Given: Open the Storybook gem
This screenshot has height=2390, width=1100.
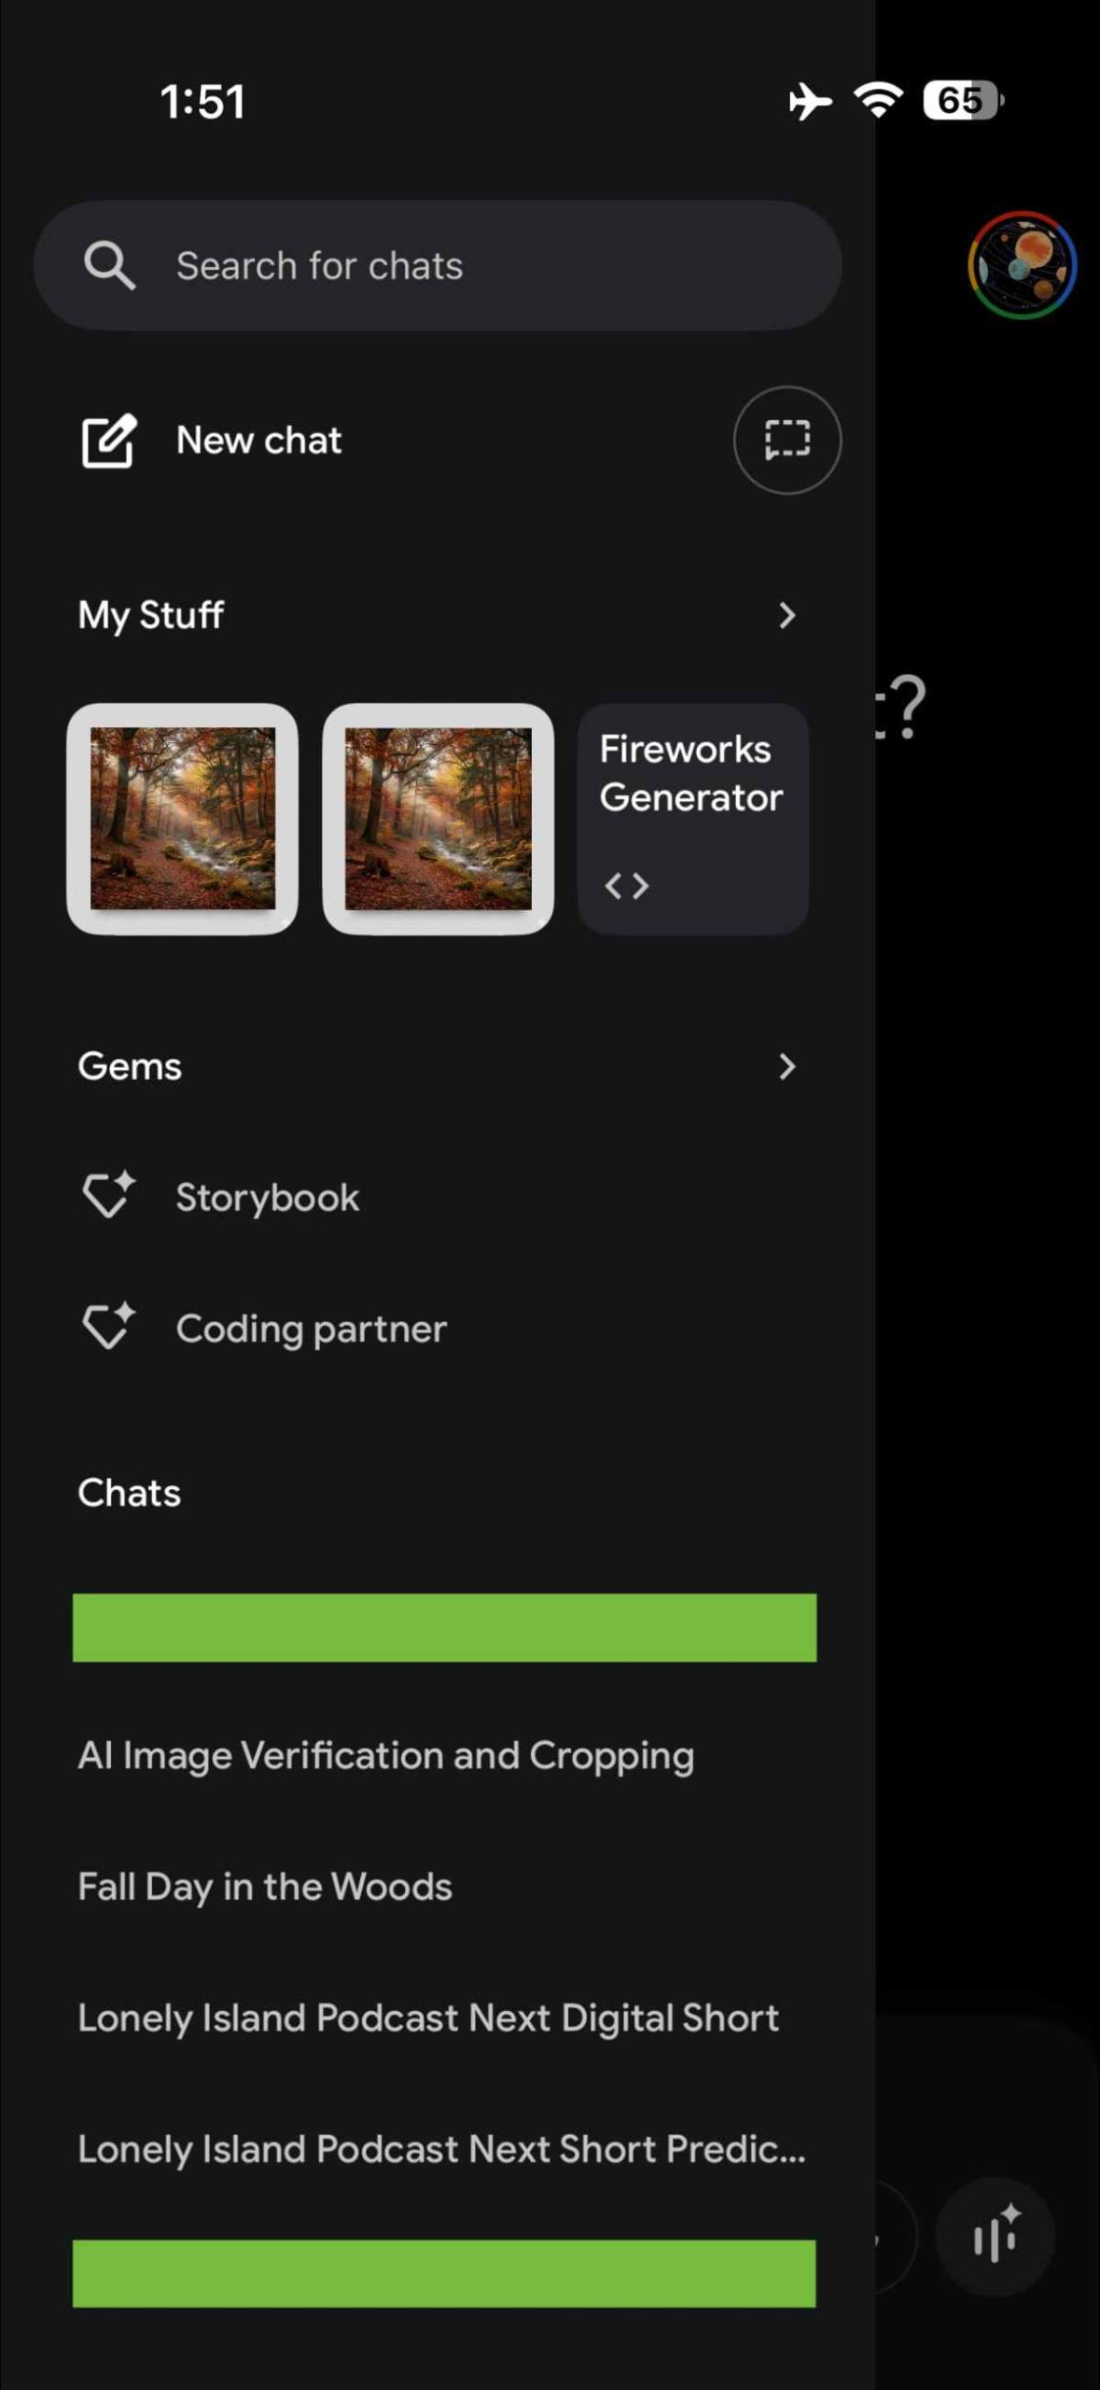Looking at the screenshot, I should tap(267, 1198).
